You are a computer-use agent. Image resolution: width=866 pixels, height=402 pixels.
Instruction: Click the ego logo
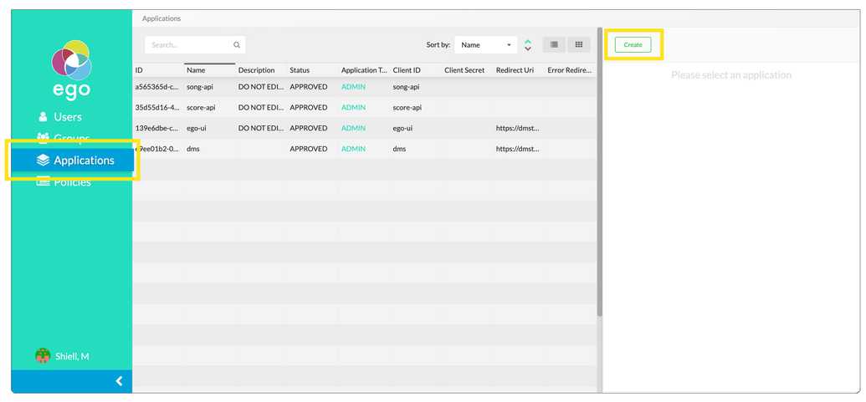tap(71, 69)
